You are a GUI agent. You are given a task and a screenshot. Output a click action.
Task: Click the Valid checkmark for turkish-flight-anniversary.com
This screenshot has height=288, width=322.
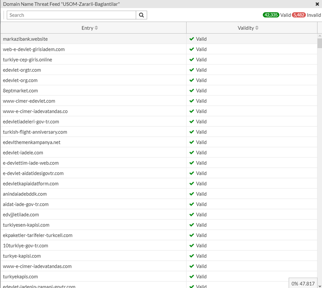coord(192,132)
